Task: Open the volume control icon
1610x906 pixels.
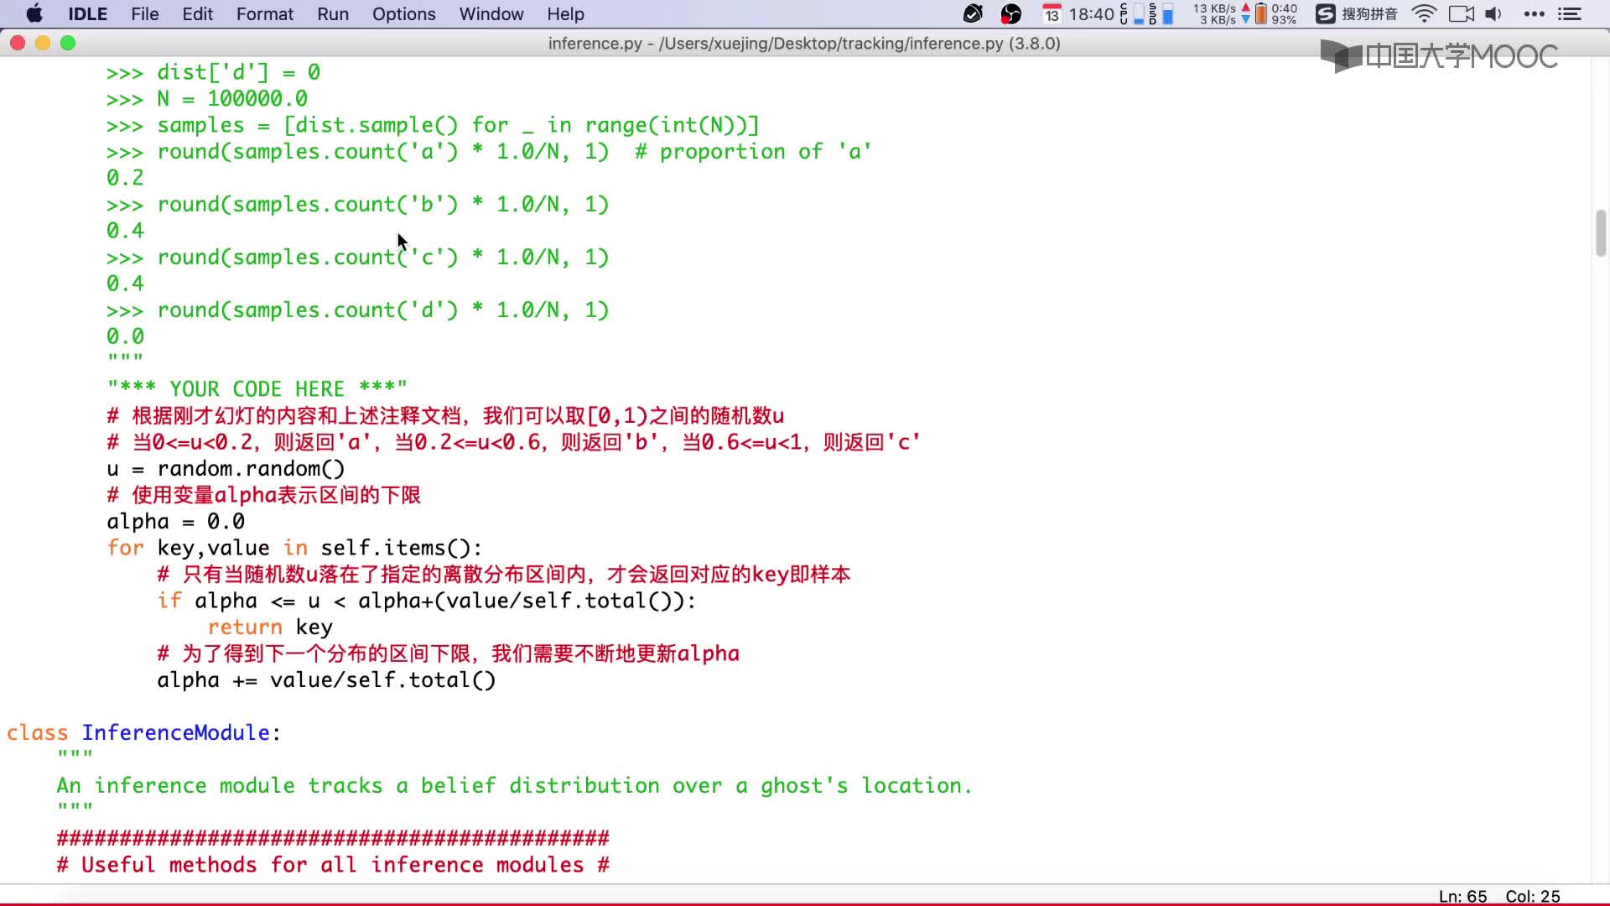Action: tap(1493, 14)
